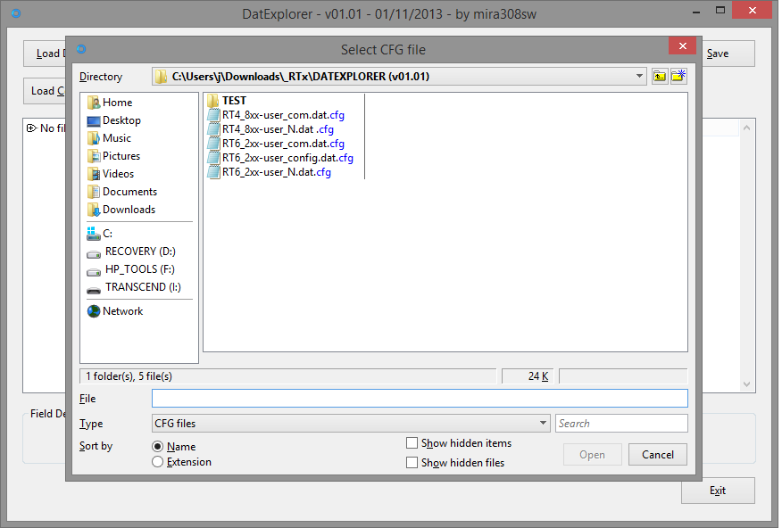
Task: Click the Cancel button
Action: 657,454
